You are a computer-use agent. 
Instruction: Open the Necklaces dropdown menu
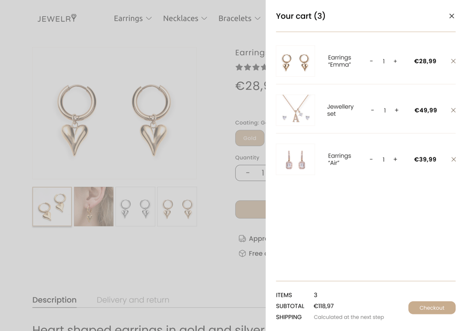[185, 19]
